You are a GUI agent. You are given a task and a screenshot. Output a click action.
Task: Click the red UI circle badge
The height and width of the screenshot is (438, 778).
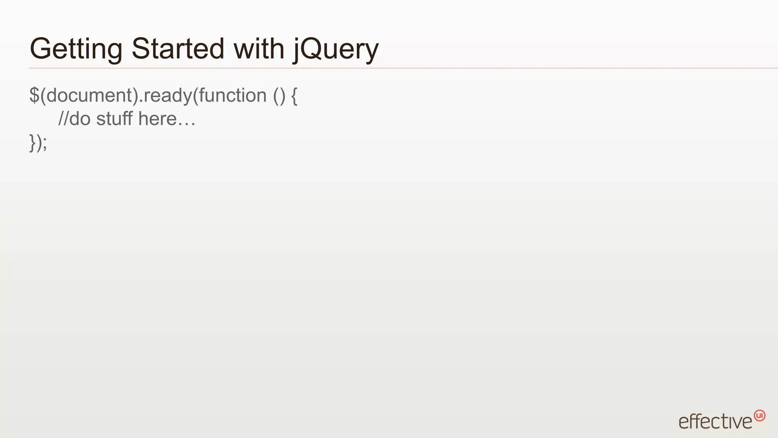point(759,416)
